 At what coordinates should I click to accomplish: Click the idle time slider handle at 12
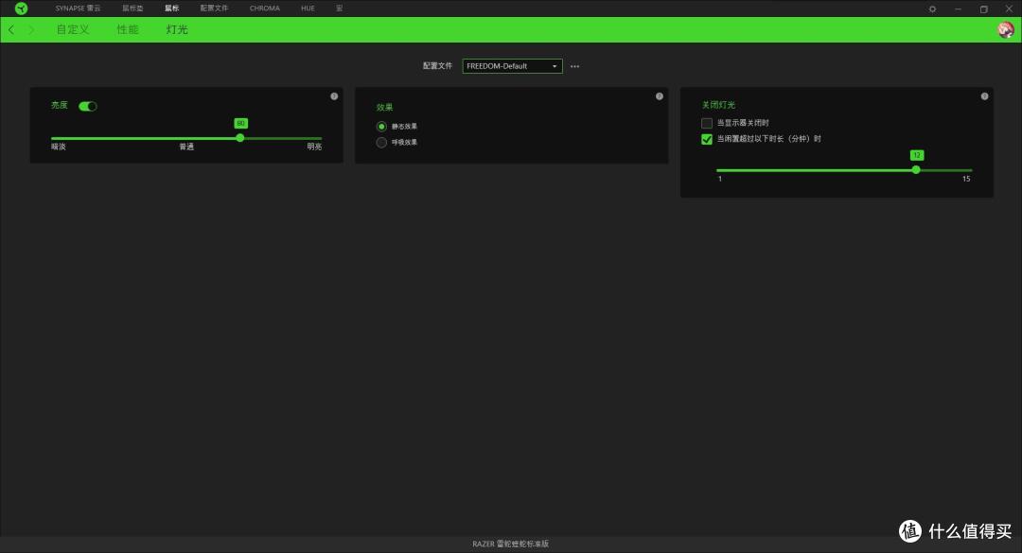pos(916,170)
